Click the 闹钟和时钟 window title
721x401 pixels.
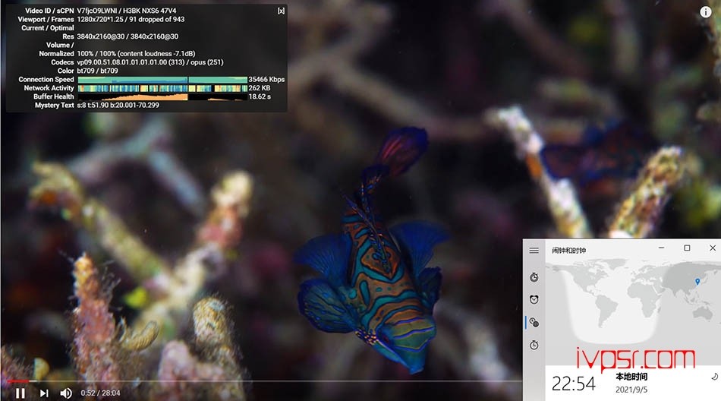click(568, 251)
